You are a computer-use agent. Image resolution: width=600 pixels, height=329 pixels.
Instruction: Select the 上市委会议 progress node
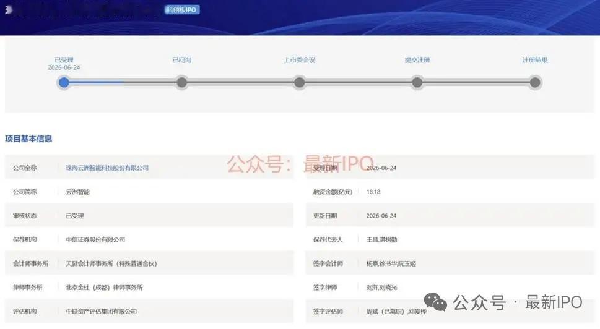(x=300, y=82)
